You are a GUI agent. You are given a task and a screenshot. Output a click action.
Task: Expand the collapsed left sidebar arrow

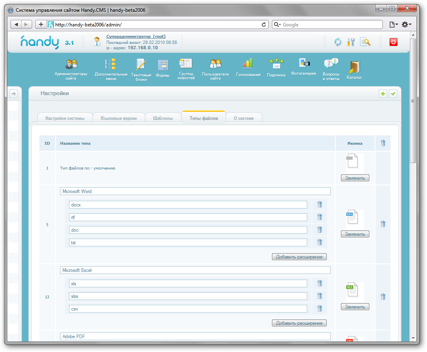[13, 94]
